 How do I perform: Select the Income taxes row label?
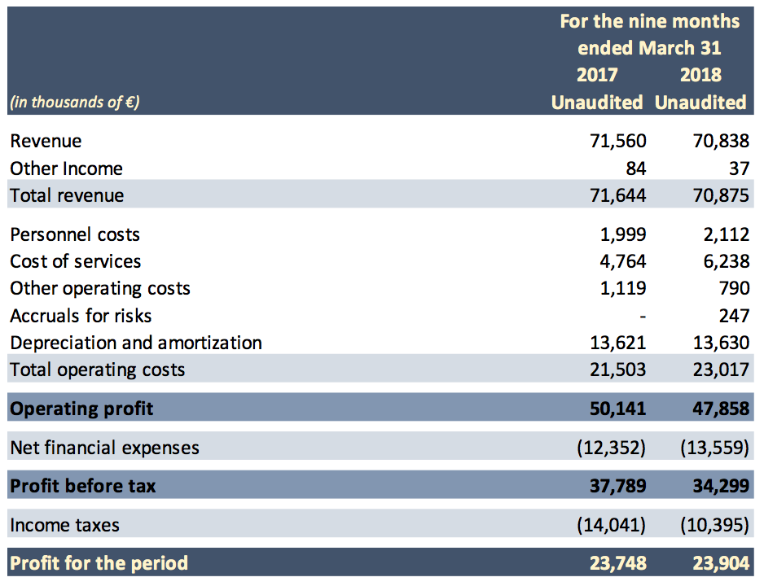64,525
